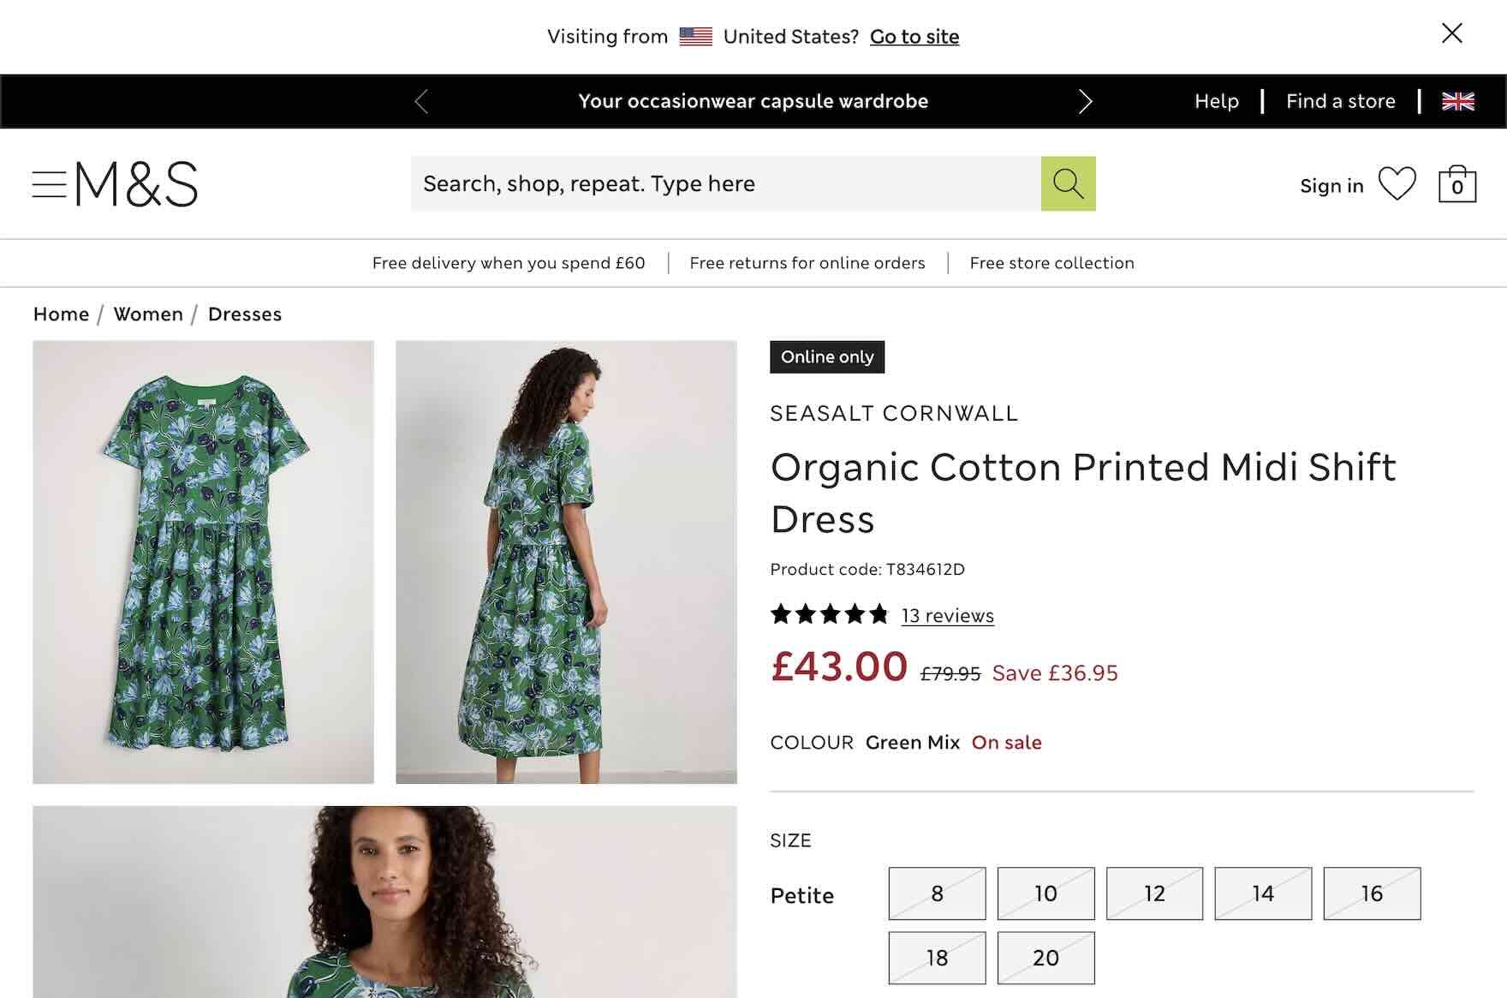Choose Petite size 20
Viewport: 1507px width, 998px height.
point(1045,958)
